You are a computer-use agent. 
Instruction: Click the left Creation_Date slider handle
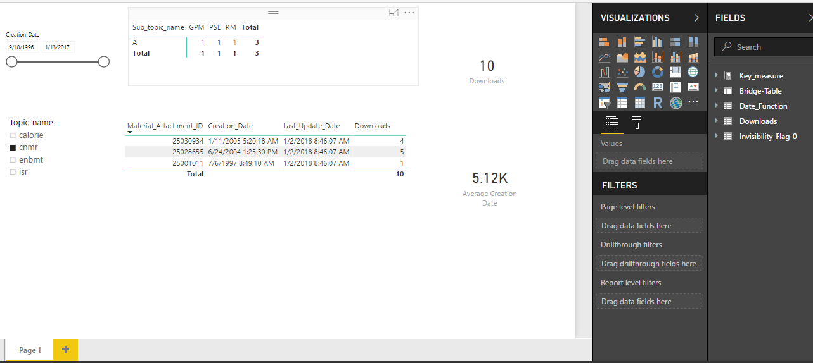pos(11,61)
